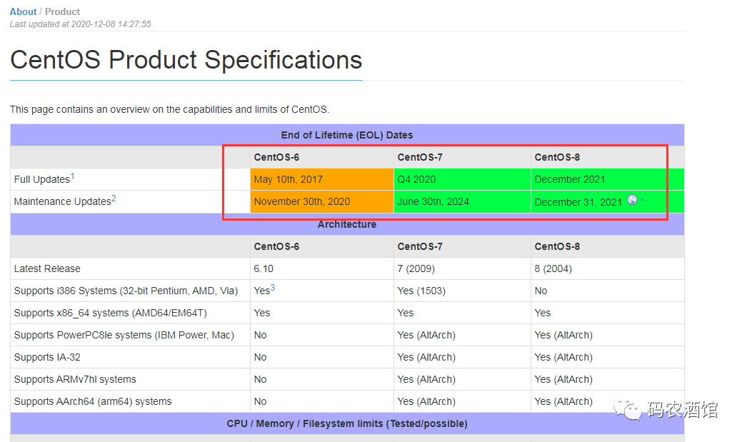The width and height of the screenshot is (742, 442).
Task: Open footnote 2 next to Maintenance Updates
Action: [x=114, y=199]
